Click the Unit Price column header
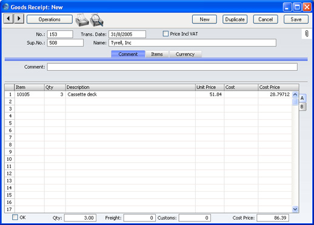314x225 pixels. 210,87
